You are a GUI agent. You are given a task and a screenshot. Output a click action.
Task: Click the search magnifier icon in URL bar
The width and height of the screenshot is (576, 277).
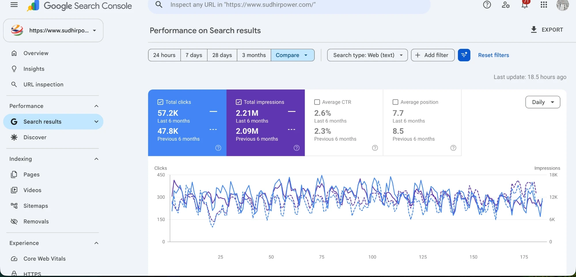[x=159, y=5]
